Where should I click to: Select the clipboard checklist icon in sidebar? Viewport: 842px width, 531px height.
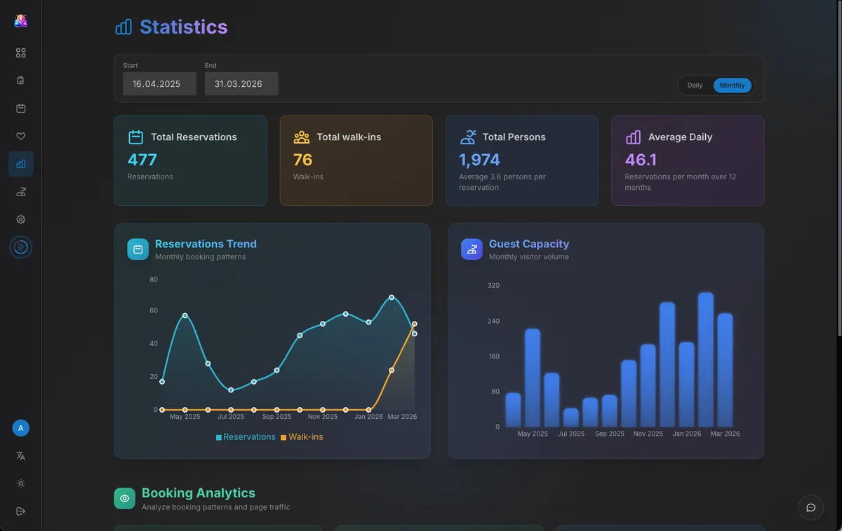pyautogui.click(x=20, y=80)
